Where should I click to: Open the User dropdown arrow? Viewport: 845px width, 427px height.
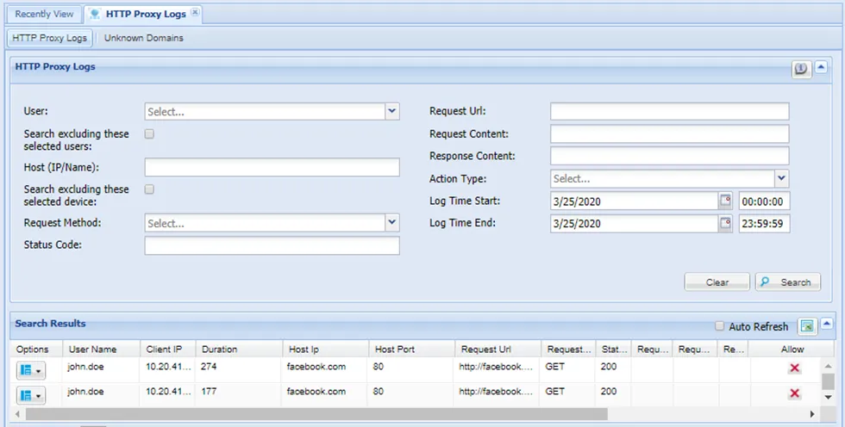tap(391, 111)
